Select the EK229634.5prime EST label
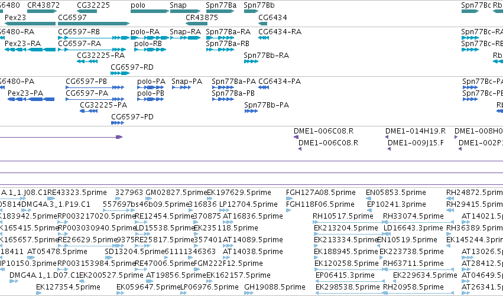 425,275
